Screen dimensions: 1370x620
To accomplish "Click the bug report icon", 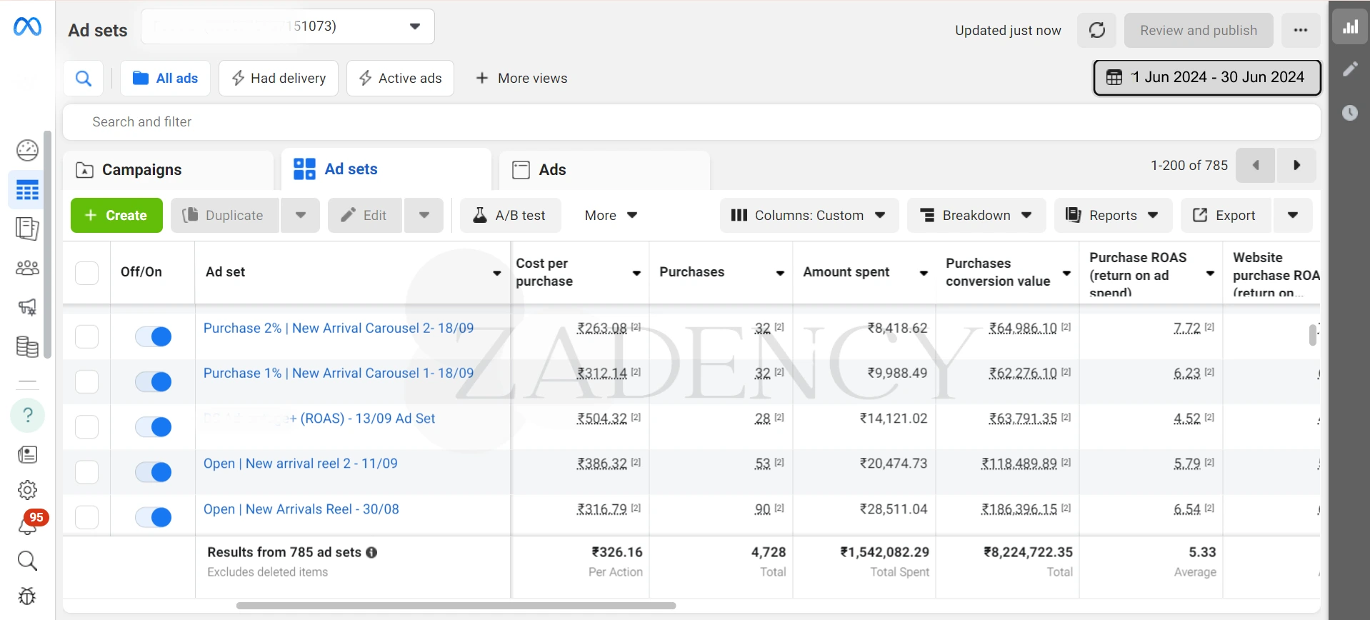I will pyautogui.click(x=27, y=596).
